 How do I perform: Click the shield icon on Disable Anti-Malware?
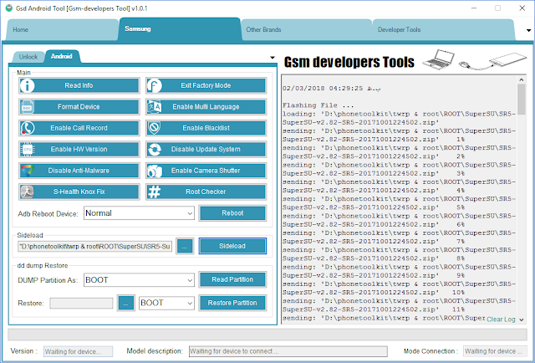pos(28,171)
